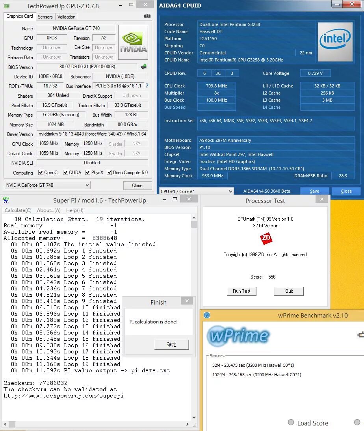Click the Driver Version field in GPU-Z
Image resolution: width=364 pixels, height=431 pixels.
(92, 134)
